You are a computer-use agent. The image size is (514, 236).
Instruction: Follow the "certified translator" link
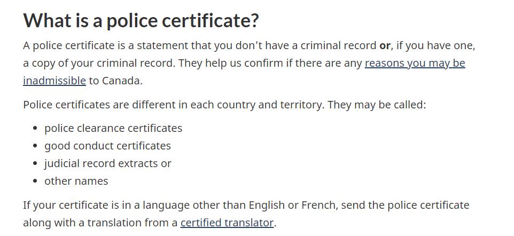[227, 223]
